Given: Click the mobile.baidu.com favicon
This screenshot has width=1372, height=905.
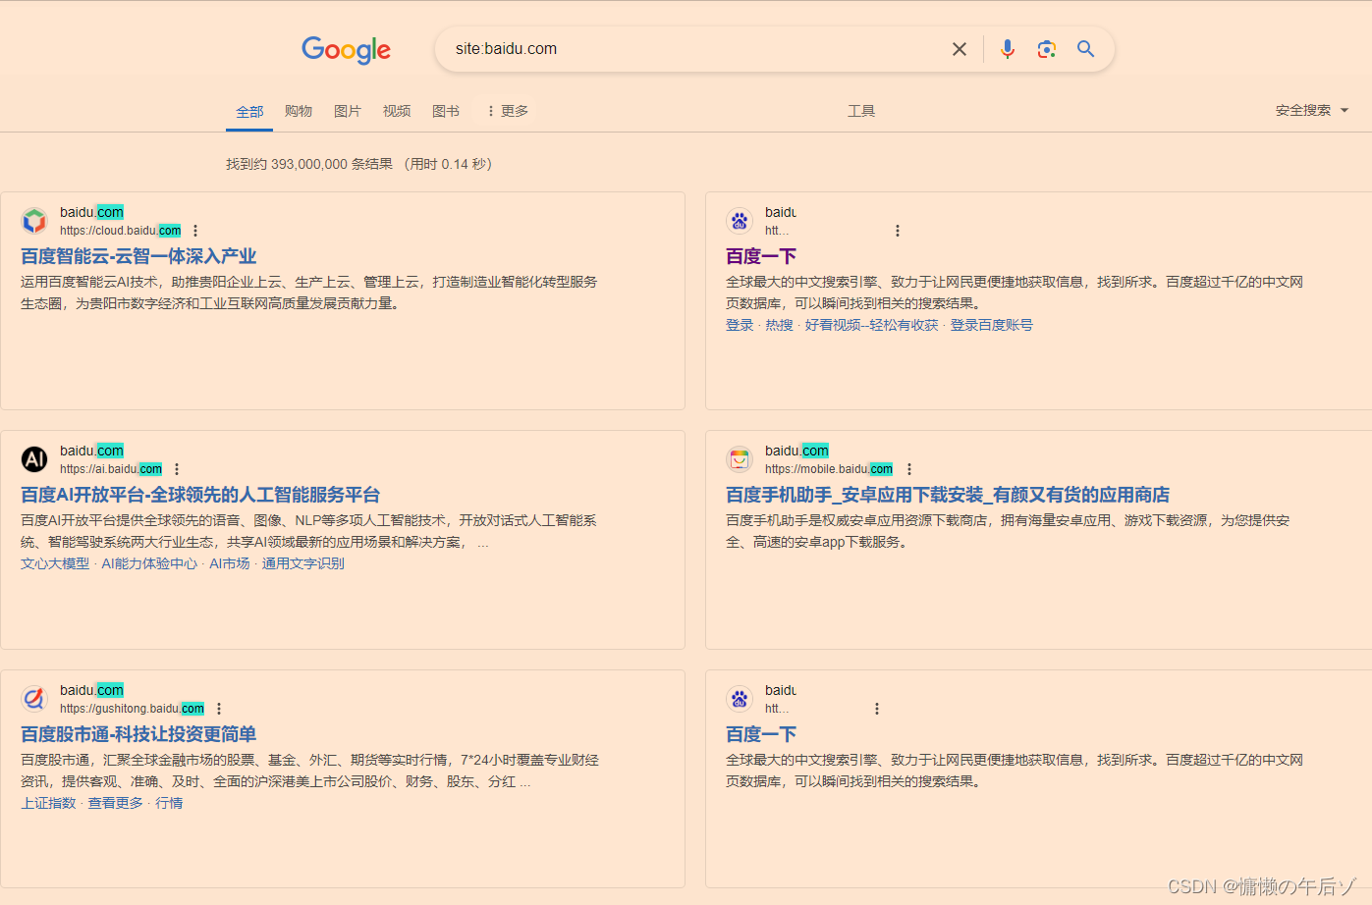Looking at the screenshot, I should tap(740, 459).
